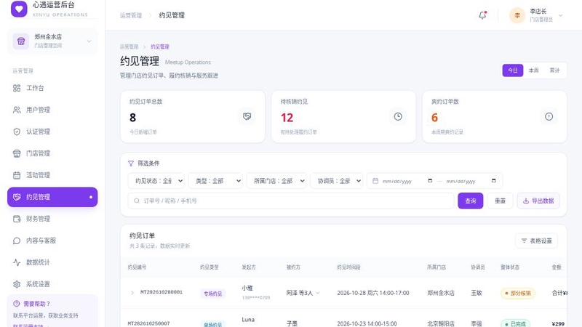This screenshot has height=327, width=582.
Task: Open 财务管理 in the sidebar
Action: tap(52, 219)
